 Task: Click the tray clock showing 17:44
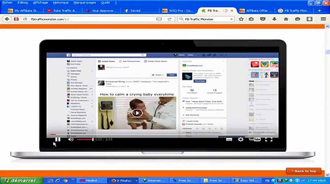(313, 180)
